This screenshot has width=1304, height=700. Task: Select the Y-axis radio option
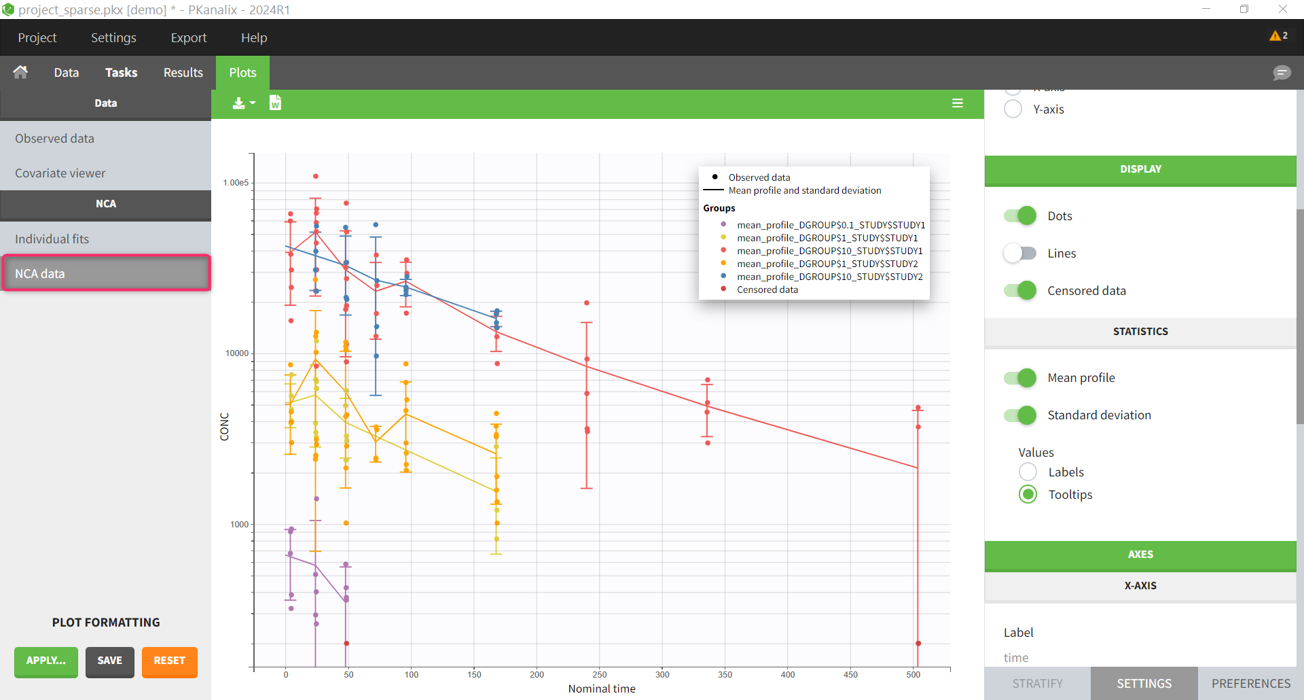coord(1013,109)
